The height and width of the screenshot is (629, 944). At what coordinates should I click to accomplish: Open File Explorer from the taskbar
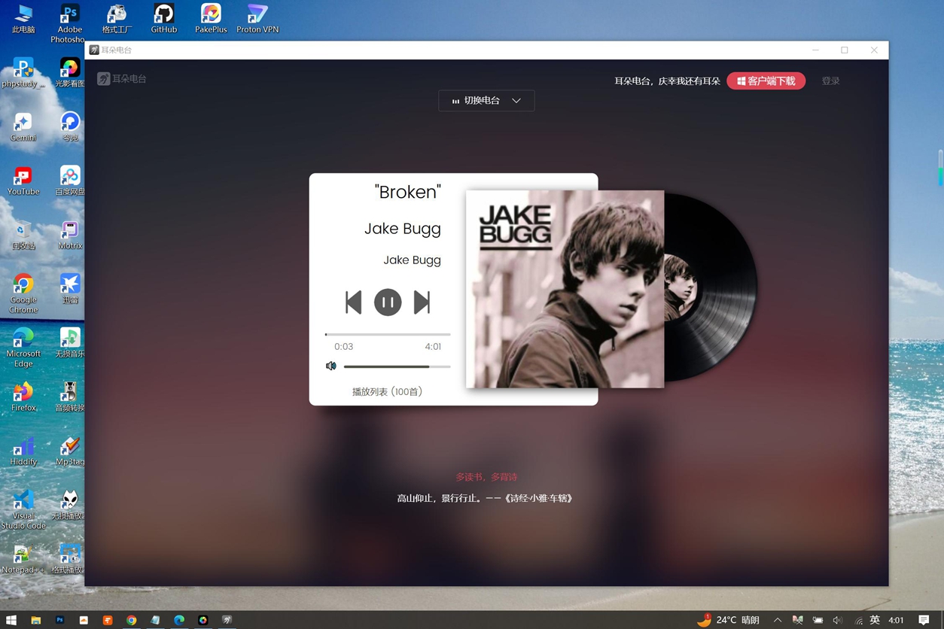point(35,620)
